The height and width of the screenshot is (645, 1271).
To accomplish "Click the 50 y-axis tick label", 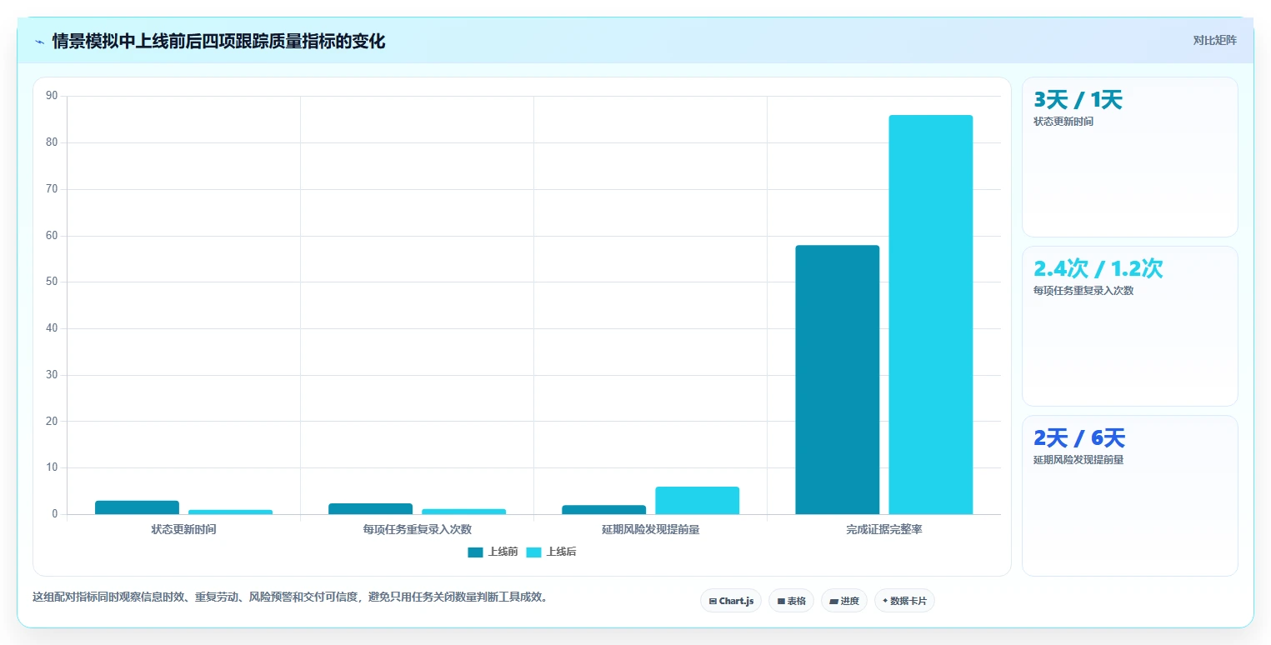I will (52, 282).
